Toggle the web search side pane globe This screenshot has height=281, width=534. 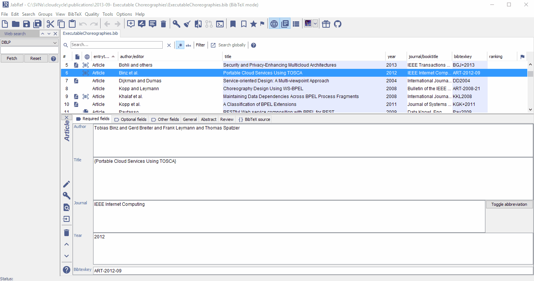tap(274, 24)
